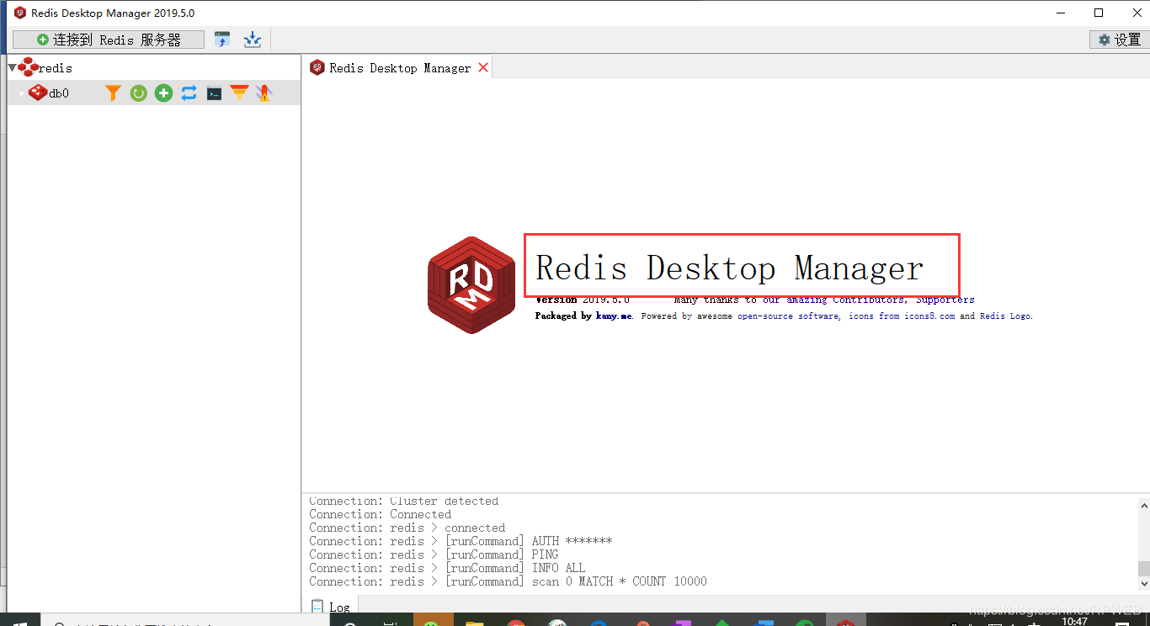1150x626 pixels.
Task: Click the '[runCommand] PING' log line
Action: (x=434, y=554)
